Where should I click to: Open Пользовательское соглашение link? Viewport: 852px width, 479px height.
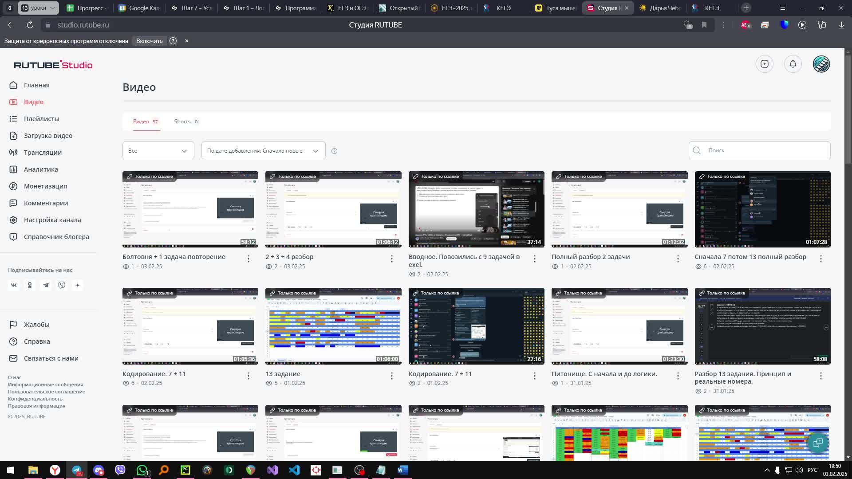(47, 392)
